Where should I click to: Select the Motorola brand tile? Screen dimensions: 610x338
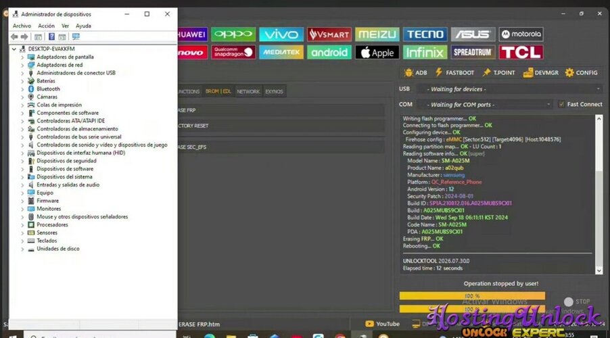521,34
